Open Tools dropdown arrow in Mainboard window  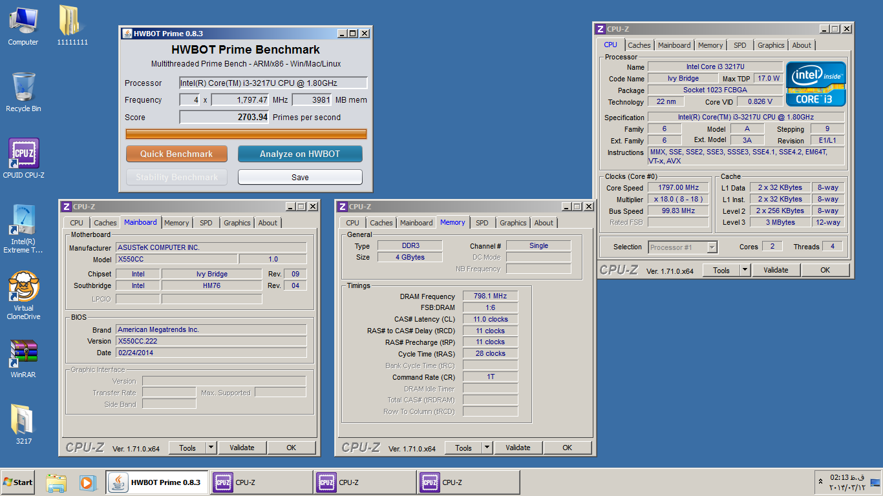pyautogui.click(x=211, y=448)
